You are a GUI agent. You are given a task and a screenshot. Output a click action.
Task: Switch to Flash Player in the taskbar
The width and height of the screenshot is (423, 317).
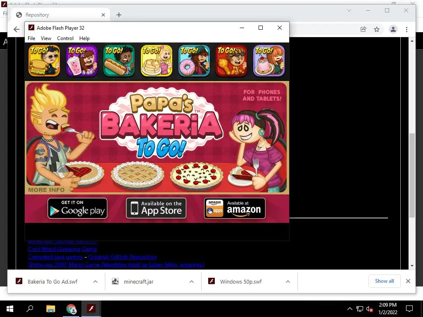point(91,309)
